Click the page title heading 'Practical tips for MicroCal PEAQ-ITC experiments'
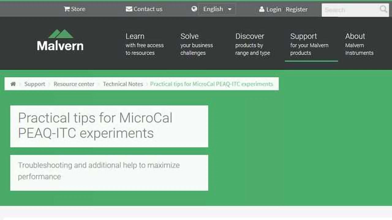392x220 pixels. point(95,126)
